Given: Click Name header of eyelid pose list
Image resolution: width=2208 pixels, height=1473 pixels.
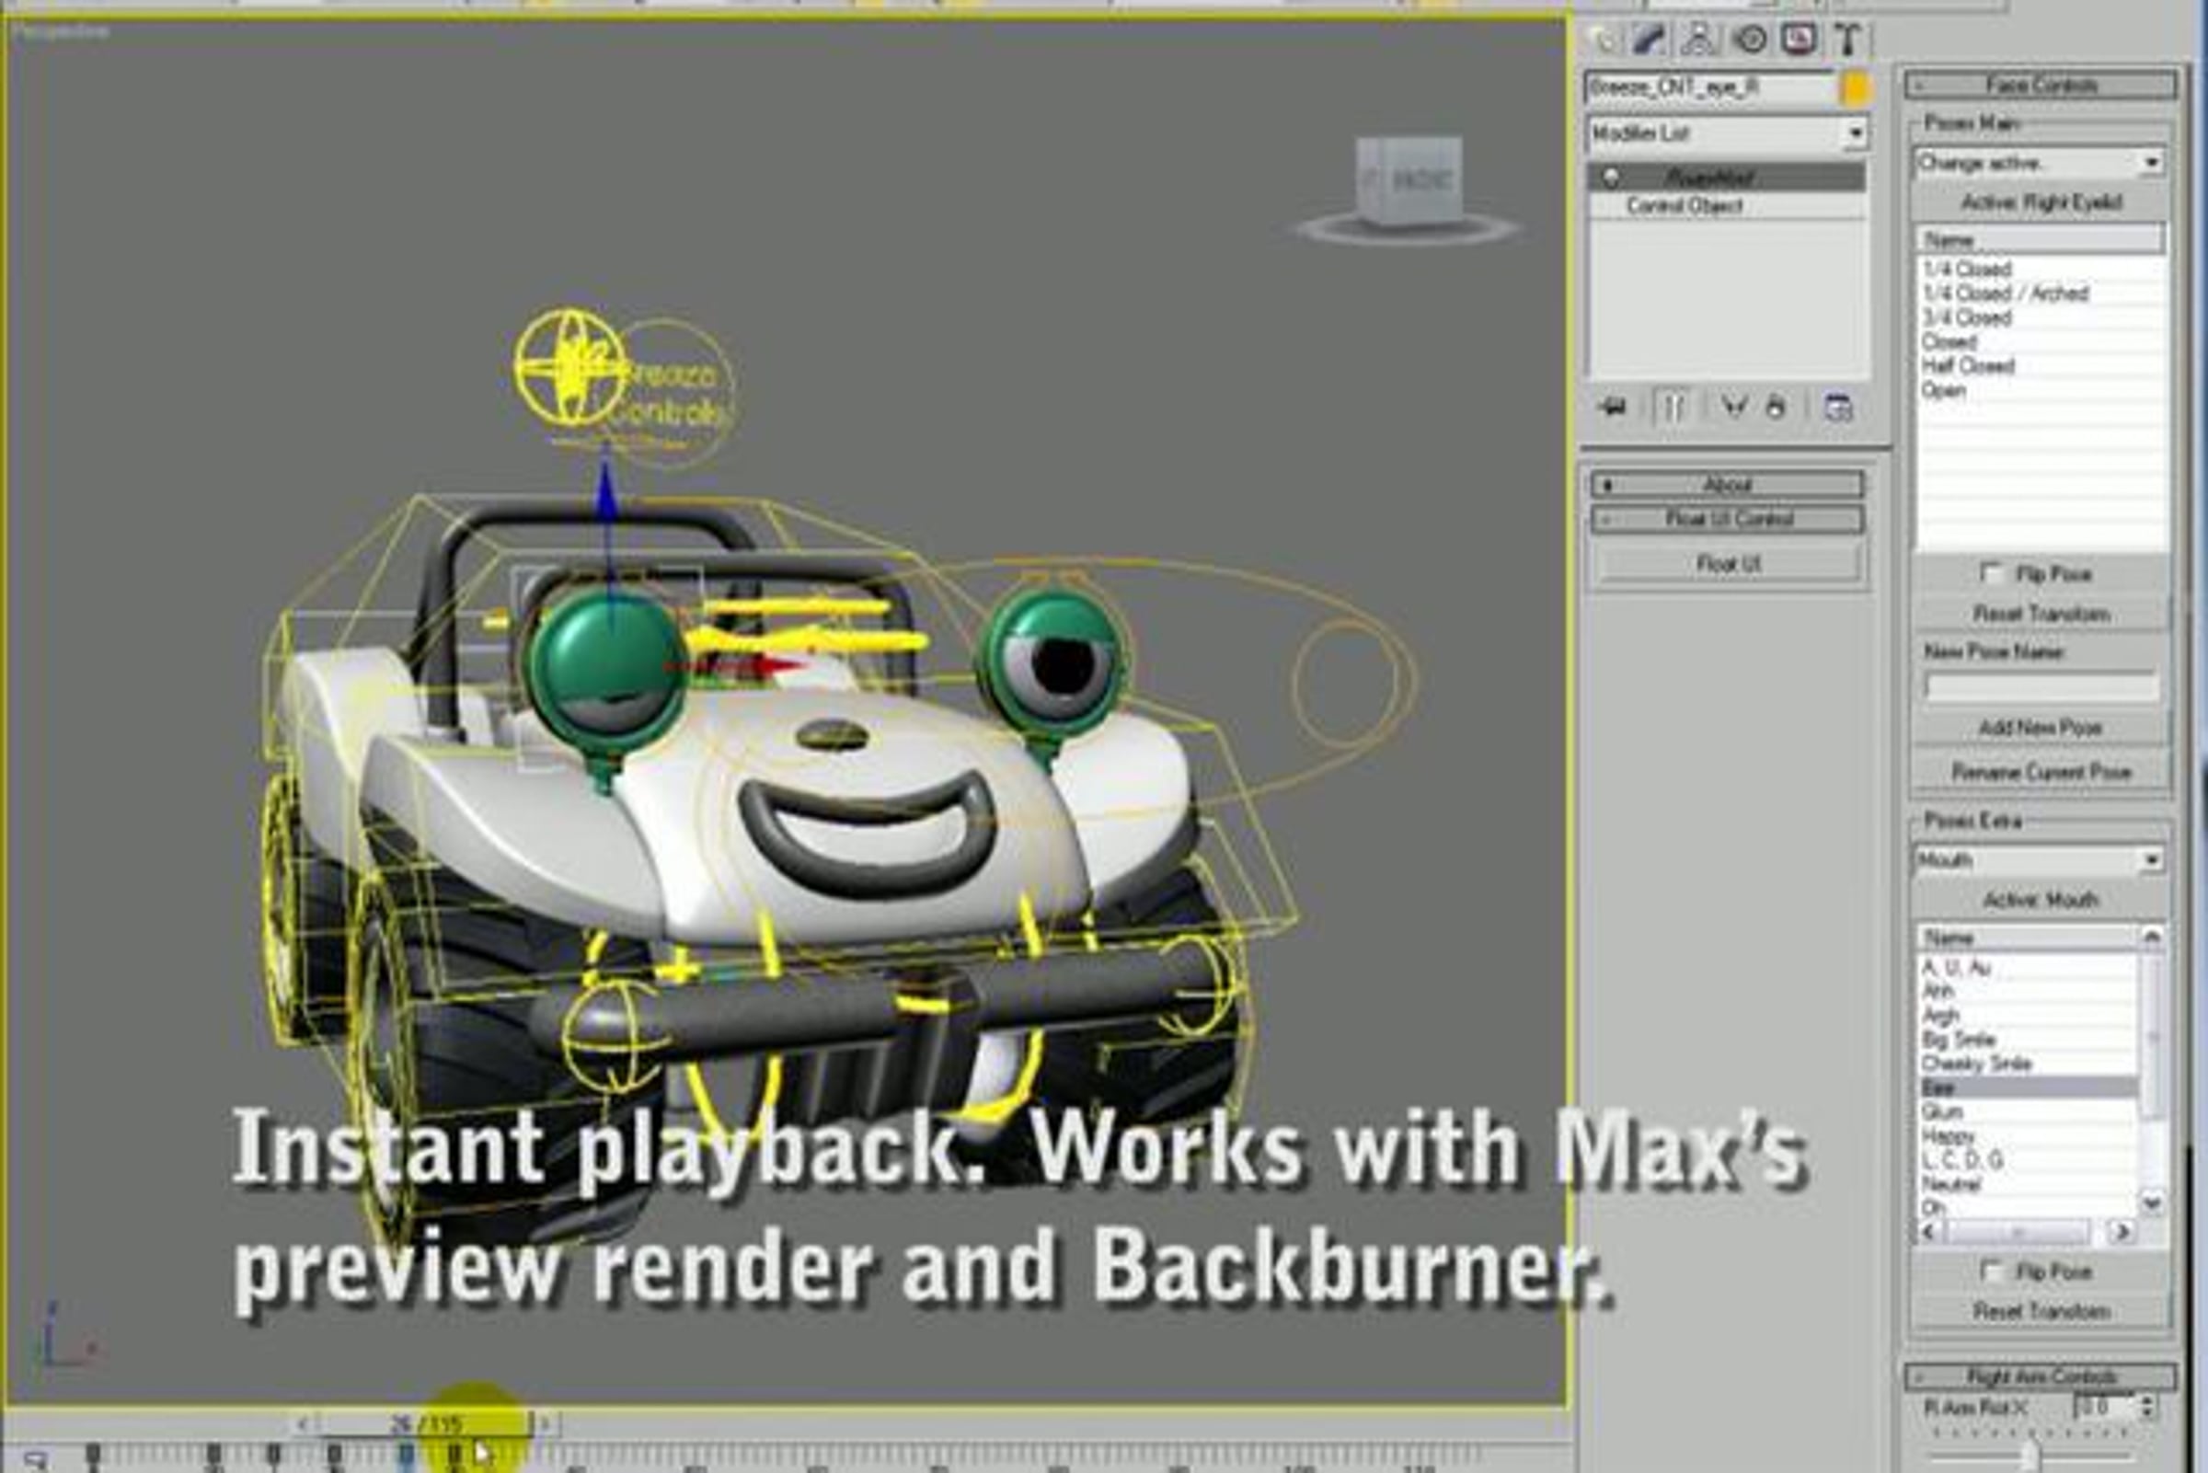Looking at the screenshot, I should click(2040, 239).
